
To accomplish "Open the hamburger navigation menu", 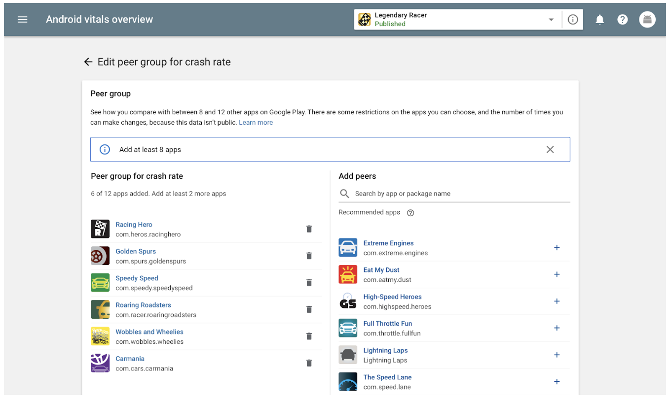I will click(23, 20).
